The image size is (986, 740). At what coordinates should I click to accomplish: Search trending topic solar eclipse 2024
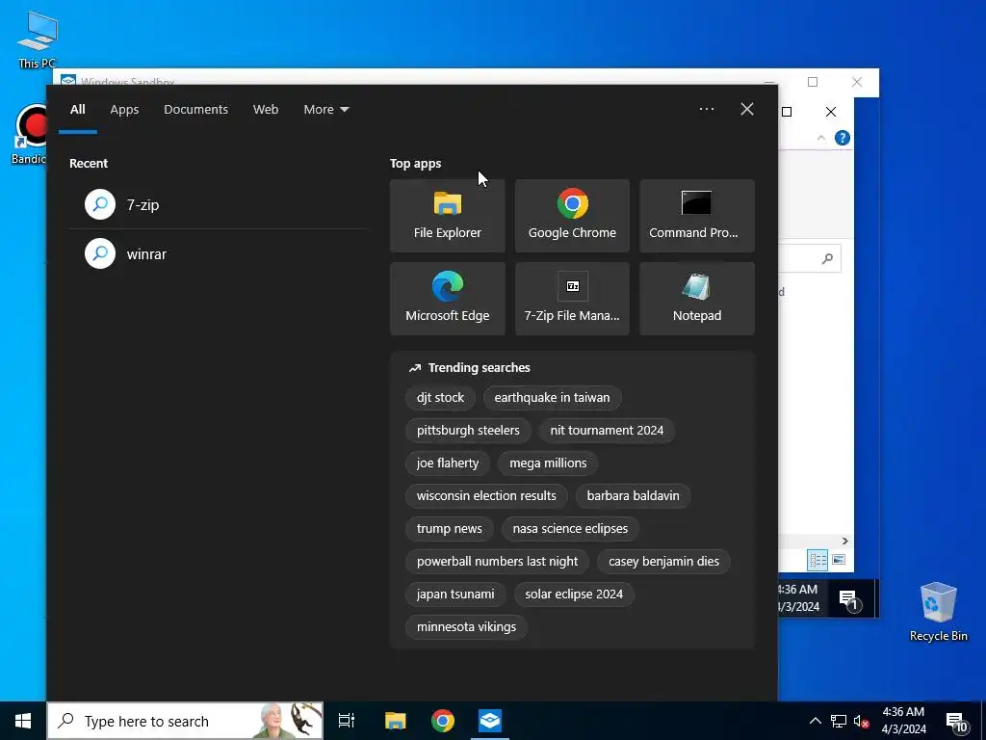pos(574,594)
